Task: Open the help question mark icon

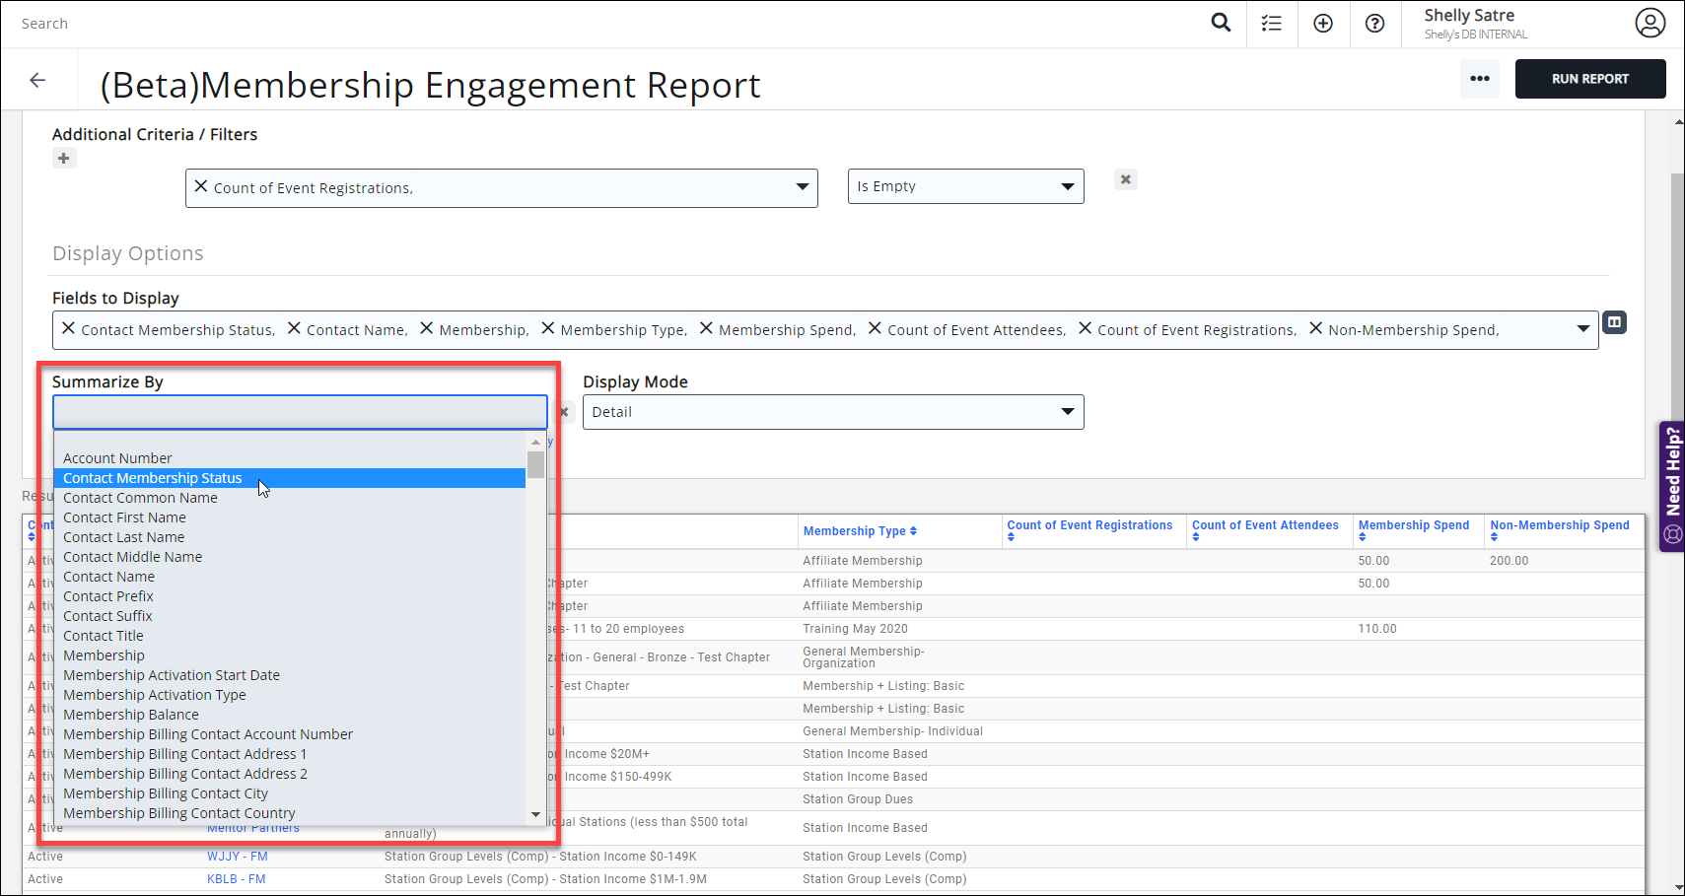Action: point(1374,24)
